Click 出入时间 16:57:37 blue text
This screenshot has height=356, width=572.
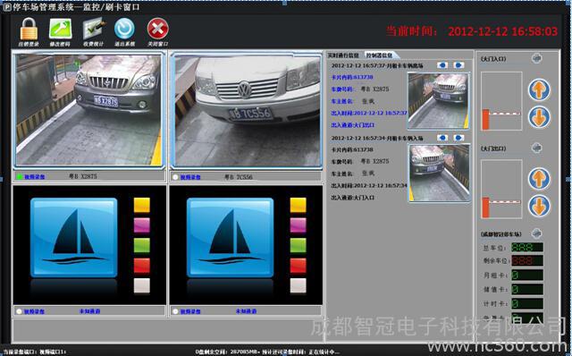pyautogui.click(x=369, y=114)
